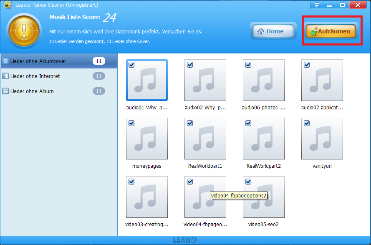
Task: Select the moneypages music note thumbnail
Action: [x=147, y=139]
